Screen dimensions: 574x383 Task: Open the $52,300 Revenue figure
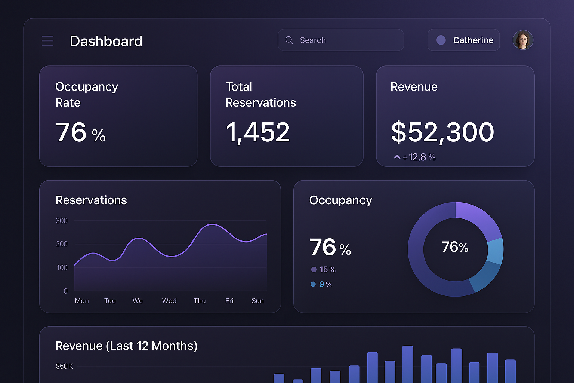pos(442,132)
